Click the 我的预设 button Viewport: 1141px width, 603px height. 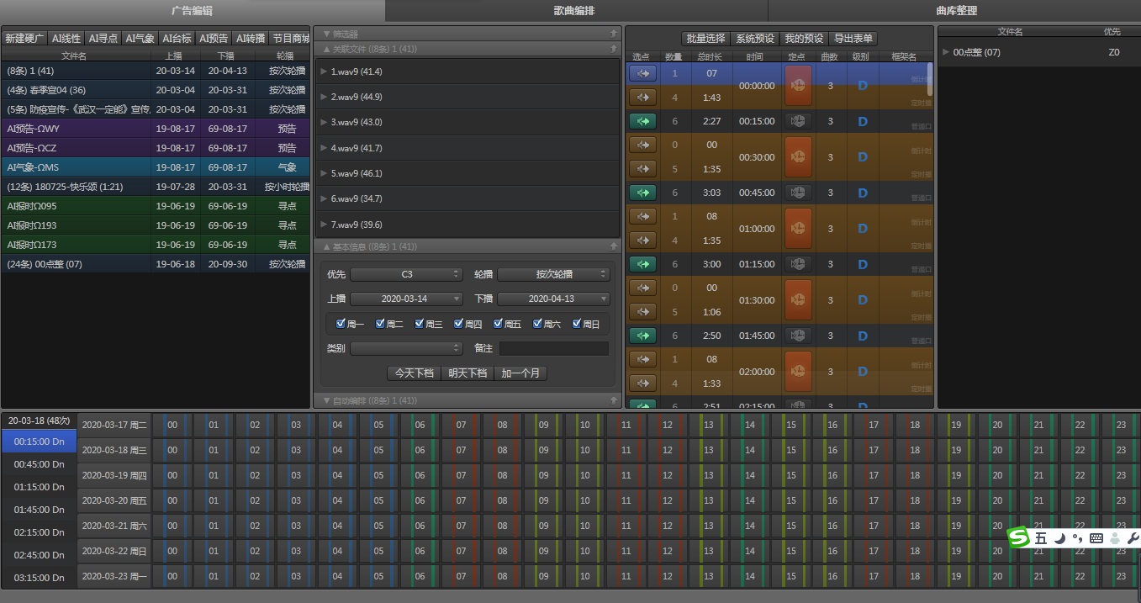(x=804, y=38)
